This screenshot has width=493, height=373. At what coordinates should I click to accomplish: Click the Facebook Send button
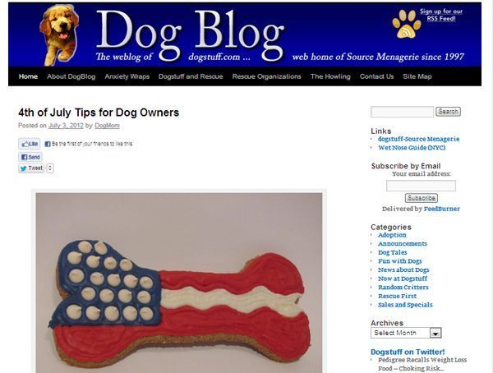pyautogui.click(x=30, y=157)
